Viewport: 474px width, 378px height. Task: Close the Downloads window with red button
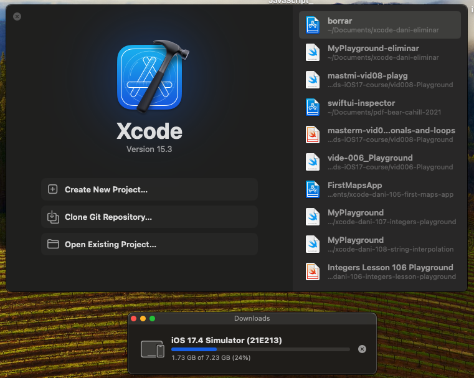(x=134, y=318)
